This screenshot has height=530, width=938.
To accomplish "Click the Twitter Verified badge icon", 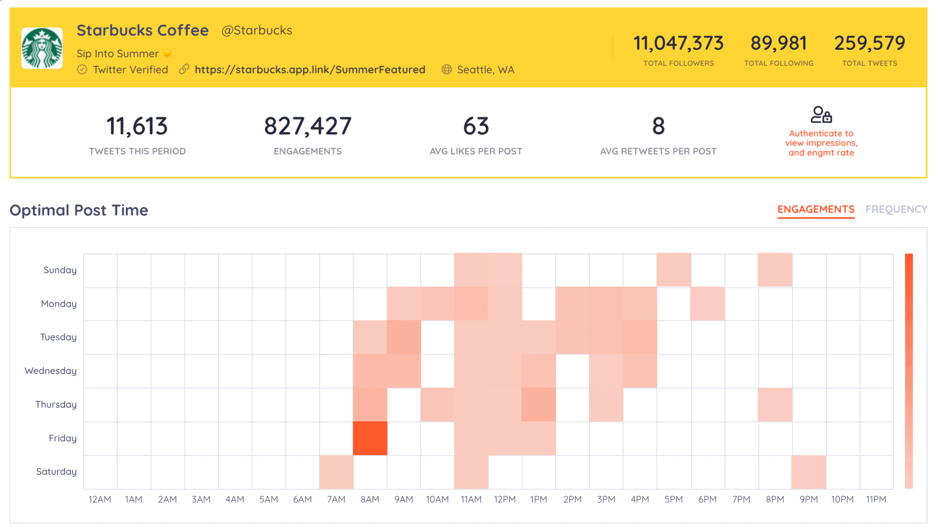I will tap(82, 70).
